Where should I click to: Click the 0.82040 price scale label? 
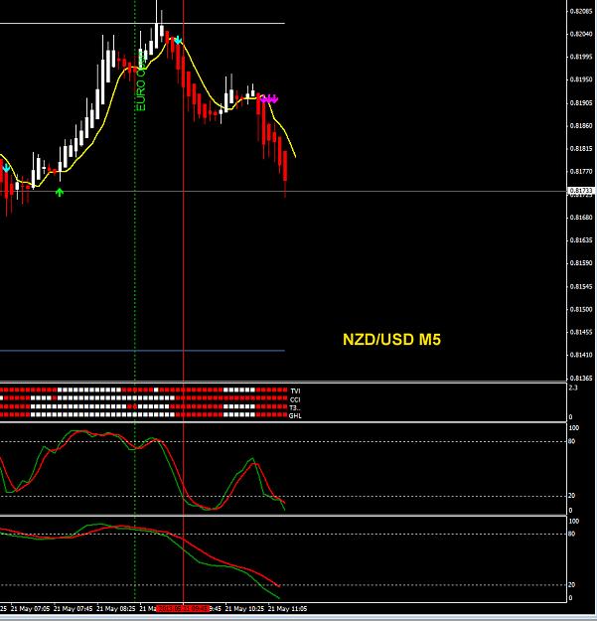[x=581, y=35]
